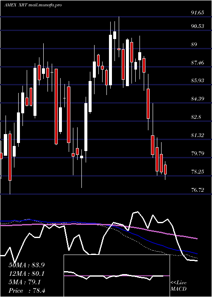Click the 79.79 price axis label
The image size is (212, 297).
(198, 153)
